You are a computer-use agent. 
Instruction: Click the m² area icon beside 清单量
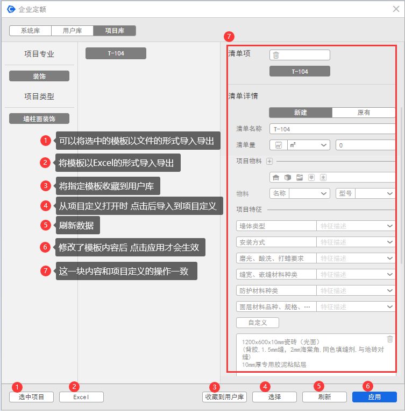pyautogui.click(x=279, y=145)
